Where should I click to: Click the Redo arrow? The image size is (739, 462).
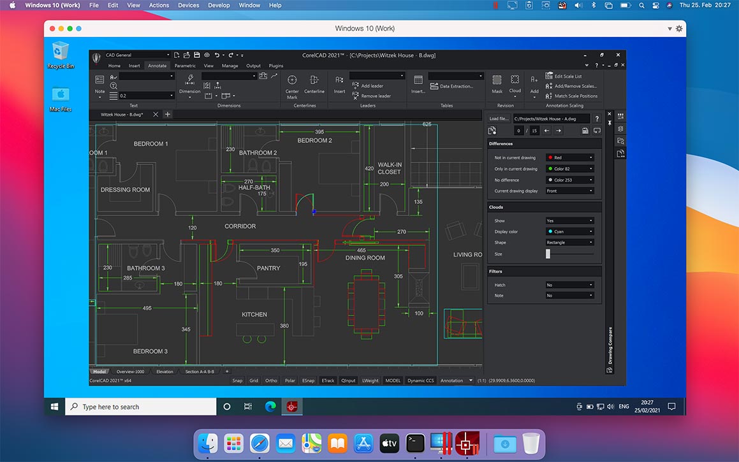coord(231,55)
